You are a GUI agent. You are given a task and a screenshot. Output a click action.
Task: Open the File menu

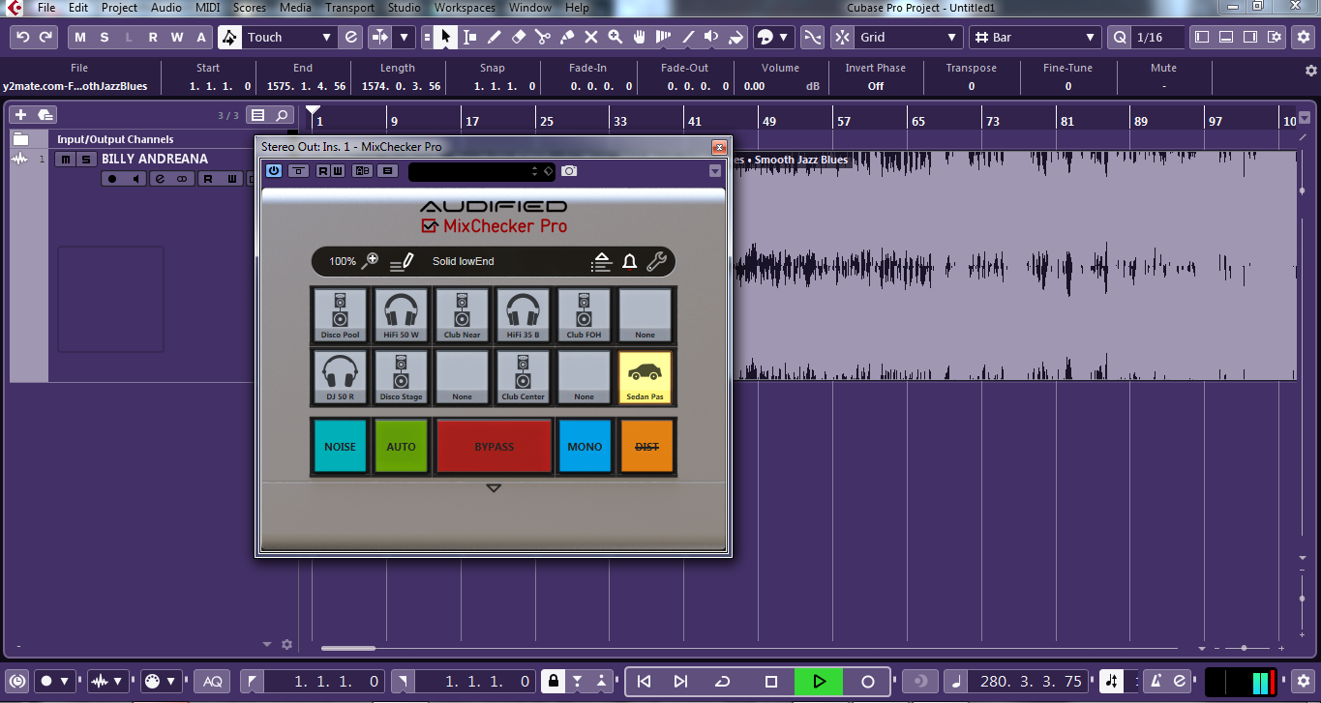(46, 8)
